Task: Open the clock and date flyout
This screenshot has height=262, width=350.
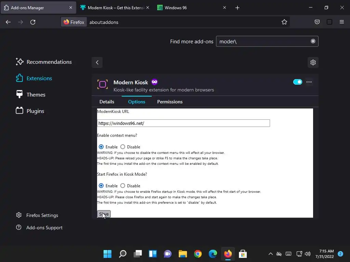Action: click(325, 254)
